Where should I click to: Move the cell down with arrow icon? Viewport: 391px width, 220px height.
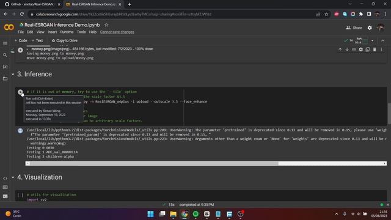[347, 50]
